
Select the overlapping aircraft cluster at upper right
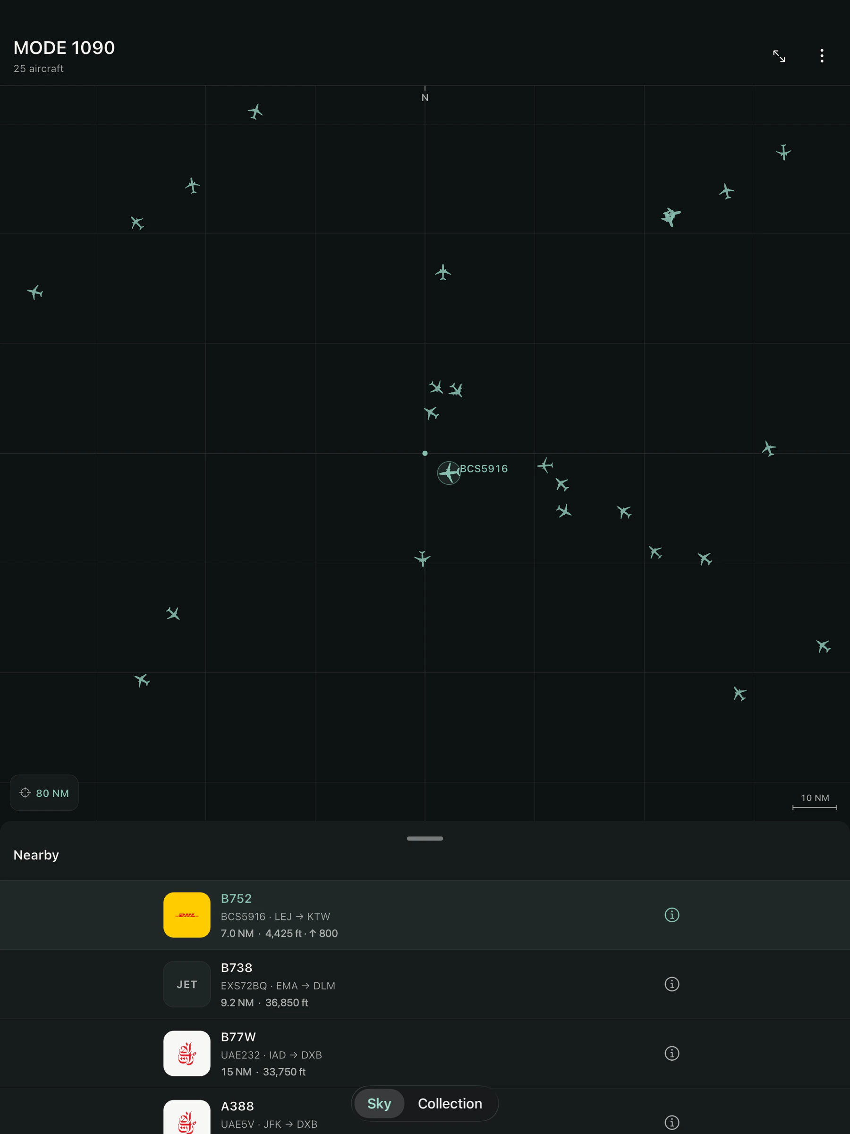coord(670,216)
